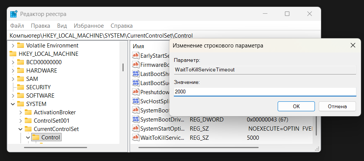
Task: Confirm the value with the OK button
Action: pyautogui.click(x=296, y=106)
